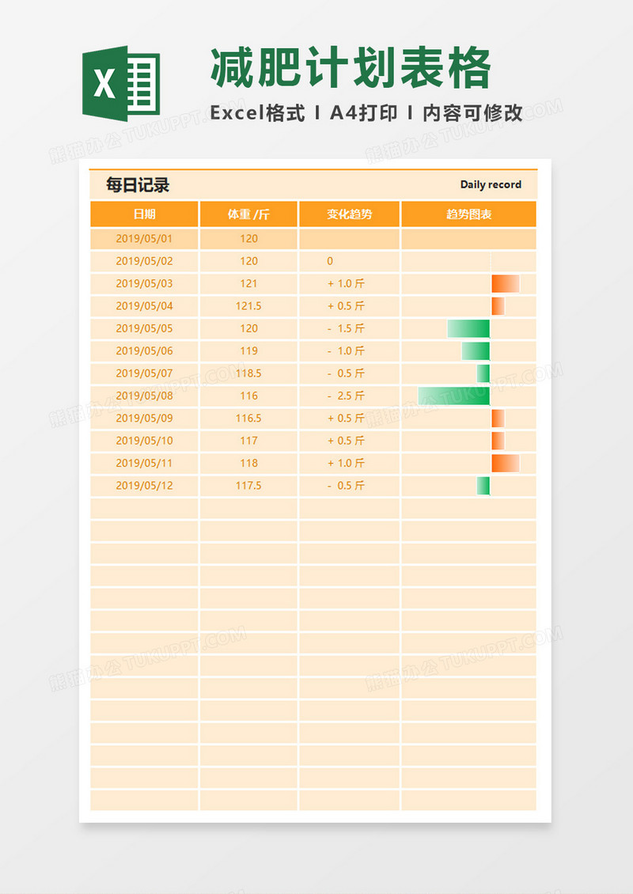Image resolution: width=633 pixels, height=894 pixels.
Task: Select weight cell 118.5
Action: [248, 373]
